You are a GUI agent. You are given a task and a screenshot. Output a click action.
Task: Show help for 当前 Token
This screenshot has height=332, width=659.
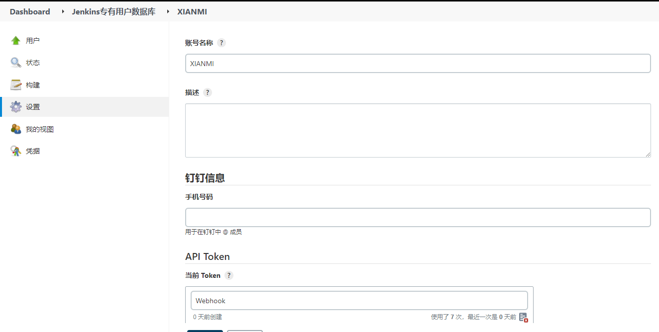(229, 275)
